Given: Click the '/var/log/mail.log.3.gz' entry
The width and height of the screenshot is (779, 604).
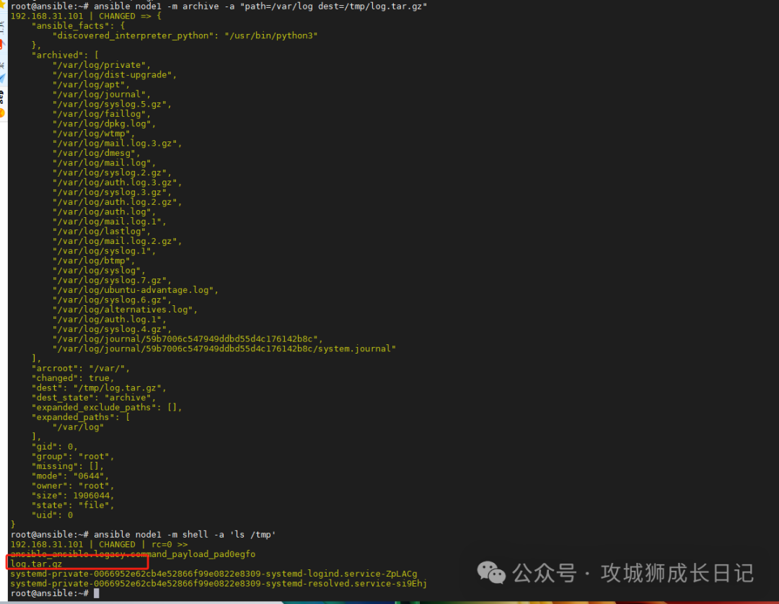Looking at the screenshot, I should (117, 144).
